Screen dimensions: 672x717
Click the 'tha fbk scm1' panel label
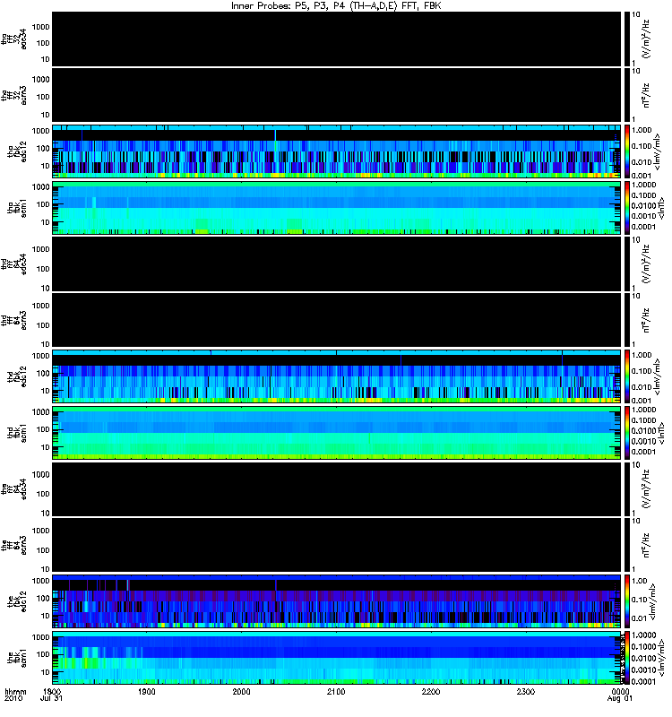tap(17, 208)
